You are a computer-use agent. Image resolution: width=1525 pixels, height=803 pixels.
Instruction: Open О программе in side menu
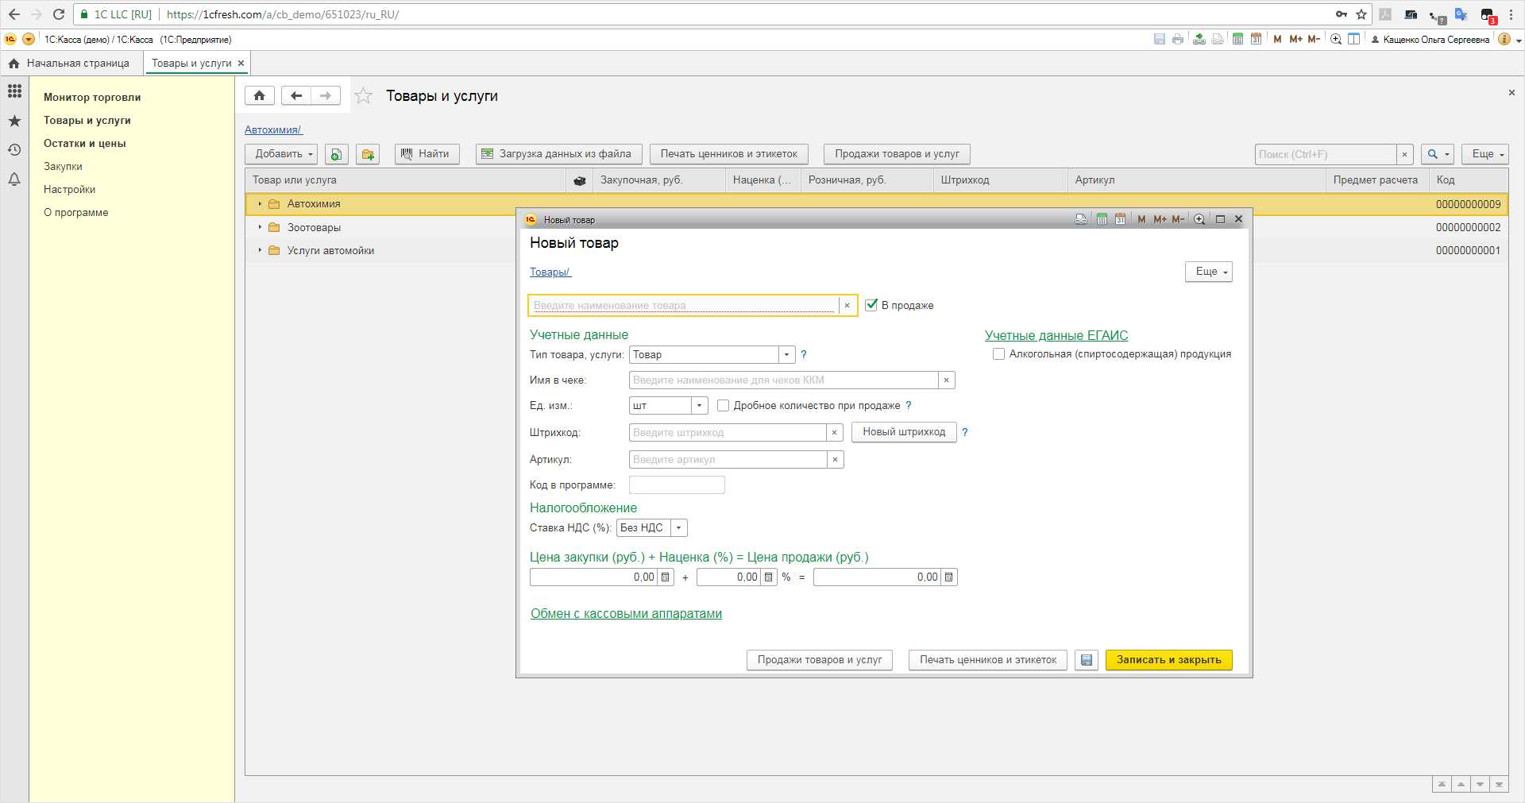pos(75,212)
